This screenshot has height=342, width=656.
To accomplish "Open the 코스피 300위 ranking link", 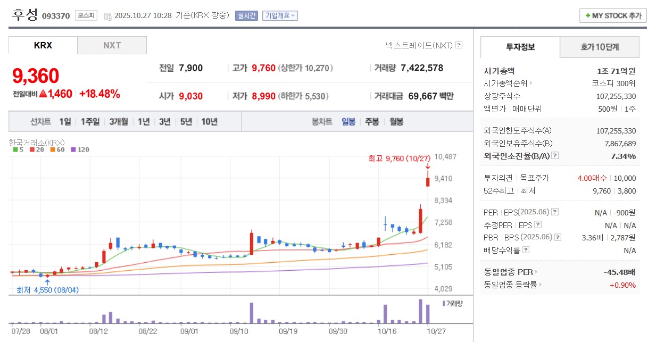I will [615, 82].
